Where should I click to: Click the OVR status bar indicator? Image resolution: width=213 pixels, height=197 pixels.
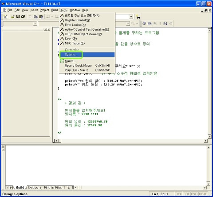click(x=194, y=194)
